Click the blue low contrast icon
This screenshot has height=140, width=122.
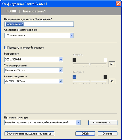coord(74,77)
